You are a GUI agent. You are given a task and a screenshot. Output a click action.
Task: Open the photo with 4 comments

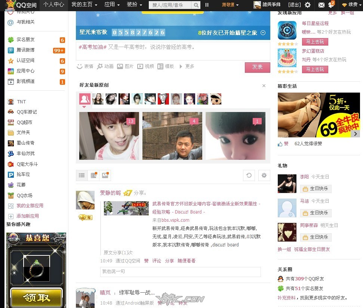[172, 136]
